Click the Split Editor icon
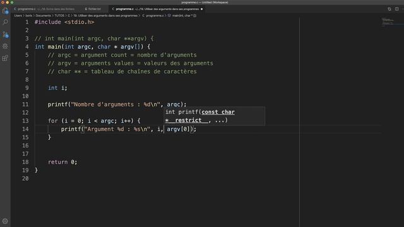The height and width of the screenshot is (227, 404). (x=397, y=9)
